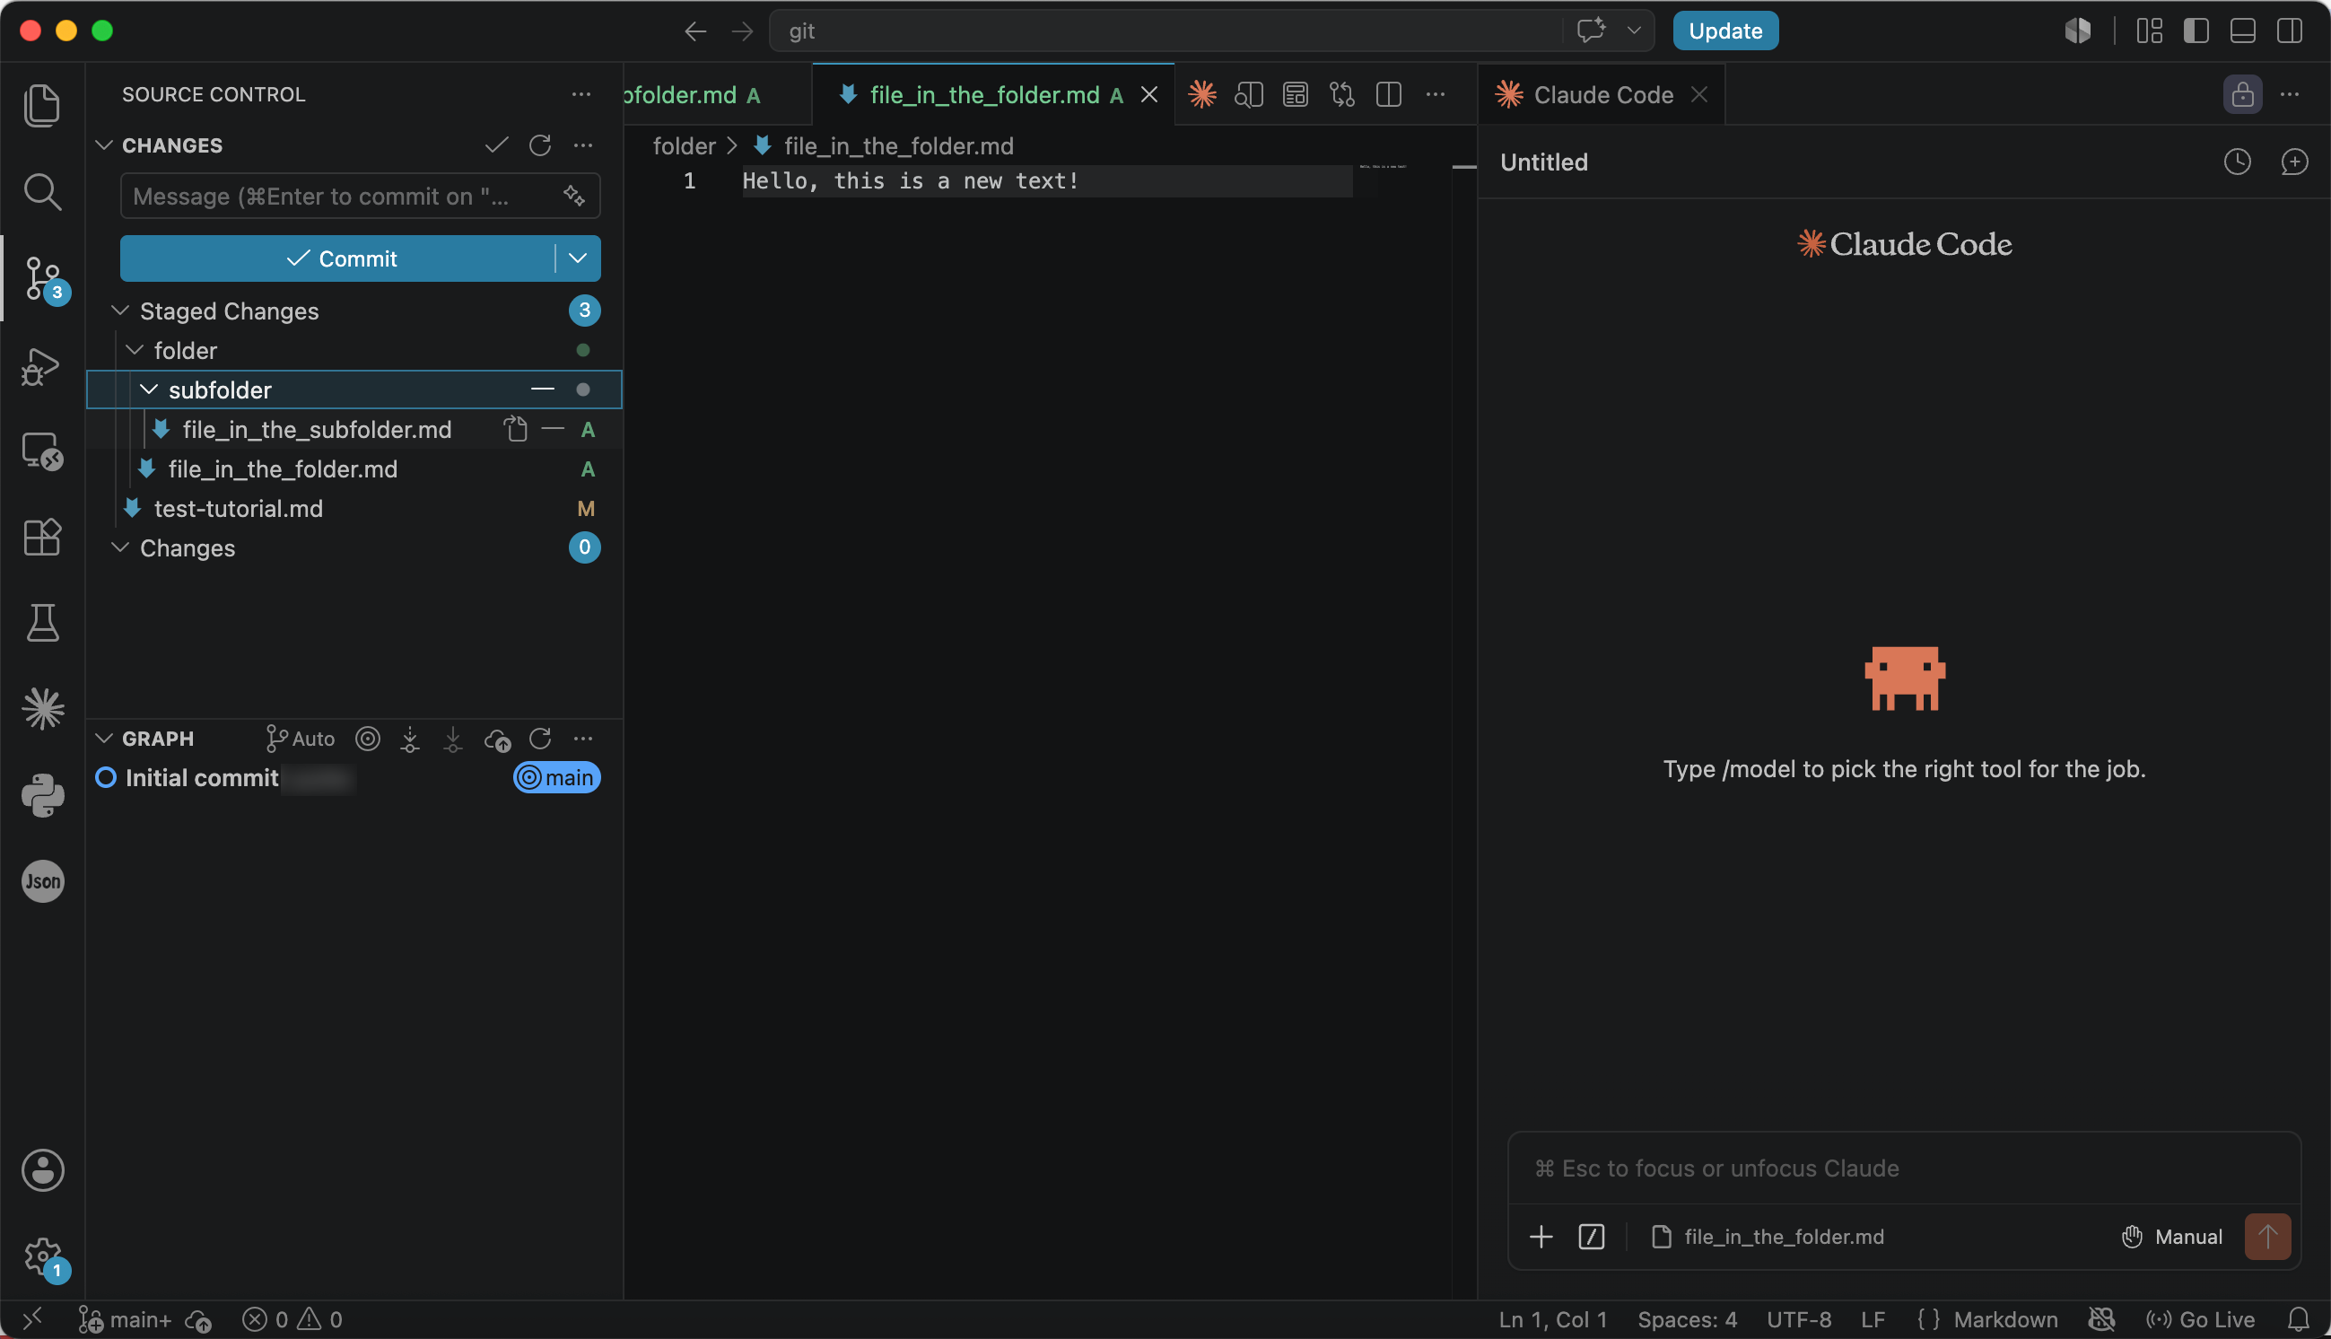Fetch from all remotes in Graph toolbar

coord(410,739)
